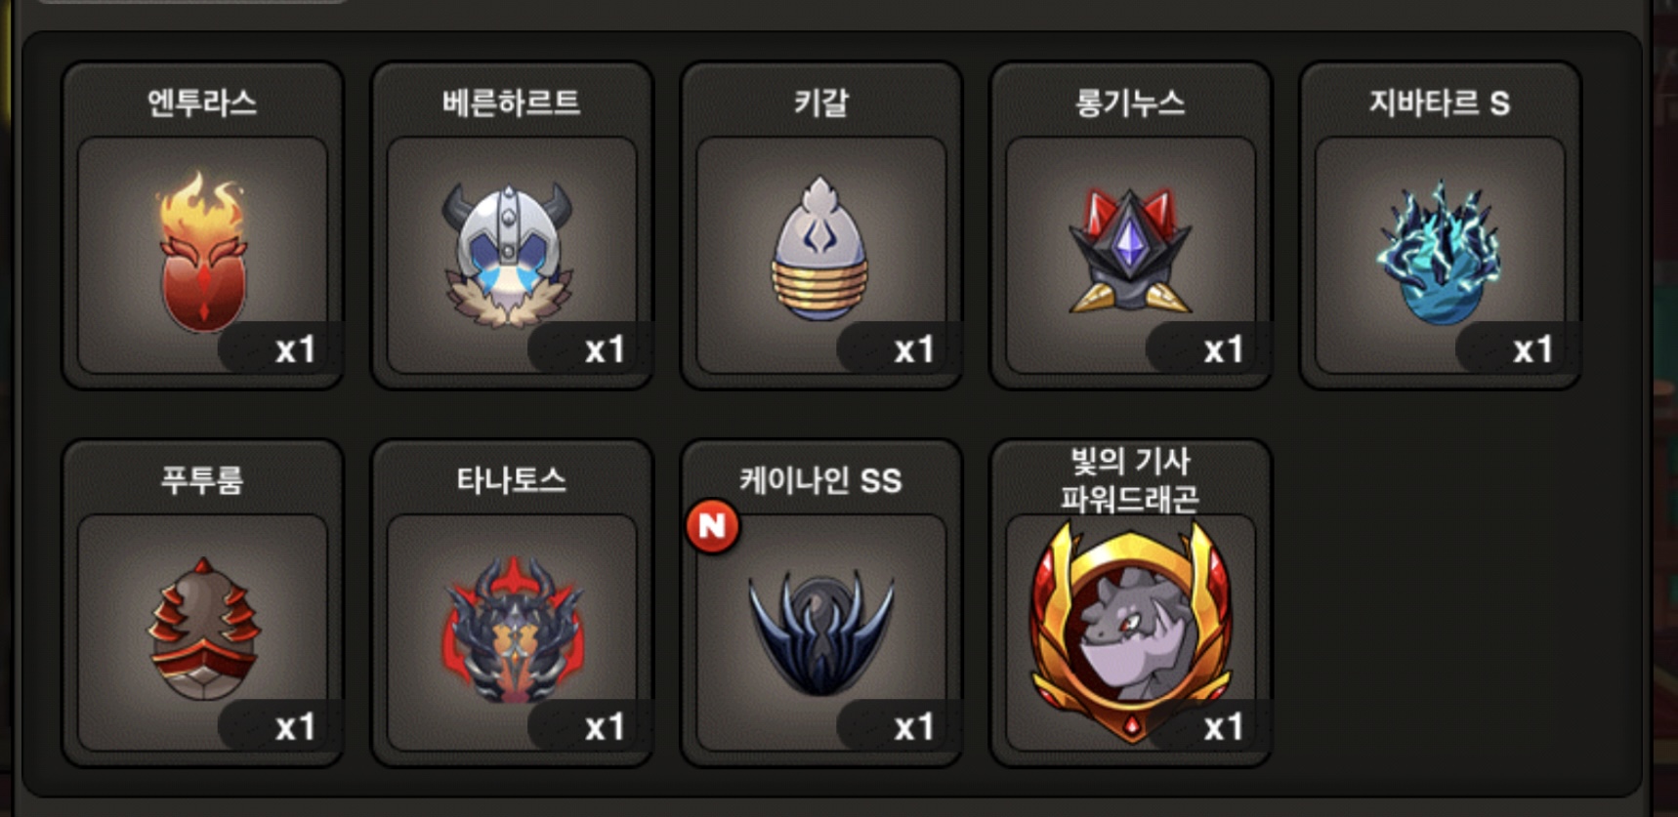Choose the 키갈 gray egg icon

(820, 249)
